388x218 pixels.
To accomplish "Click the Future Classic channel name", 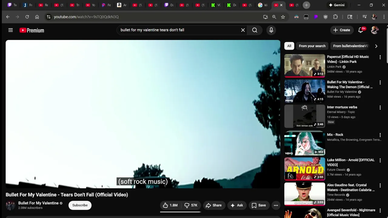I will coord(336,170).
